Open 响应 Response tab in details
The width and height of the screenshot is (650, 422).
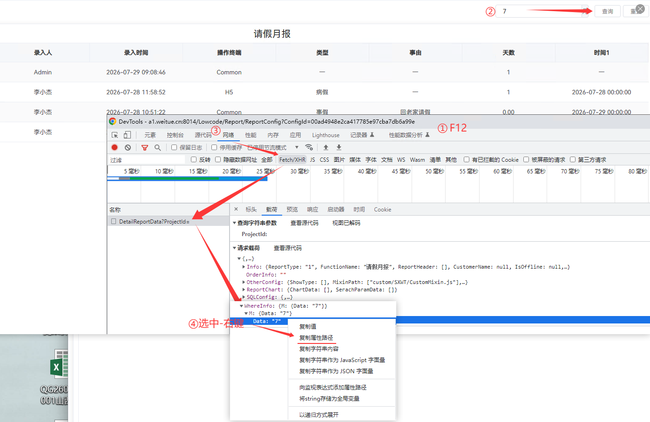click(313, 210)
